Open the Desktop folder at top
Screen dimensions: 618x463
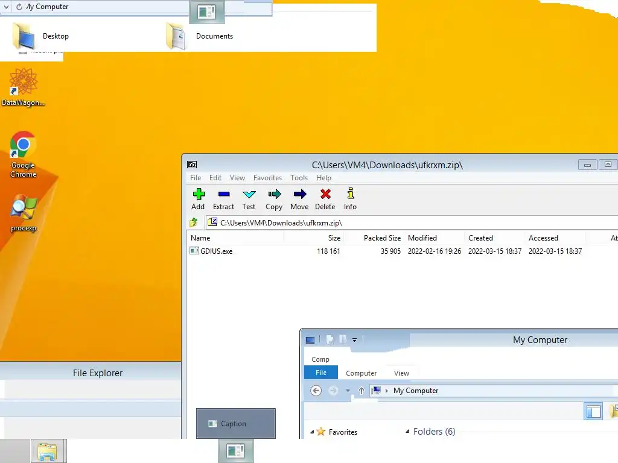(41, 36)
